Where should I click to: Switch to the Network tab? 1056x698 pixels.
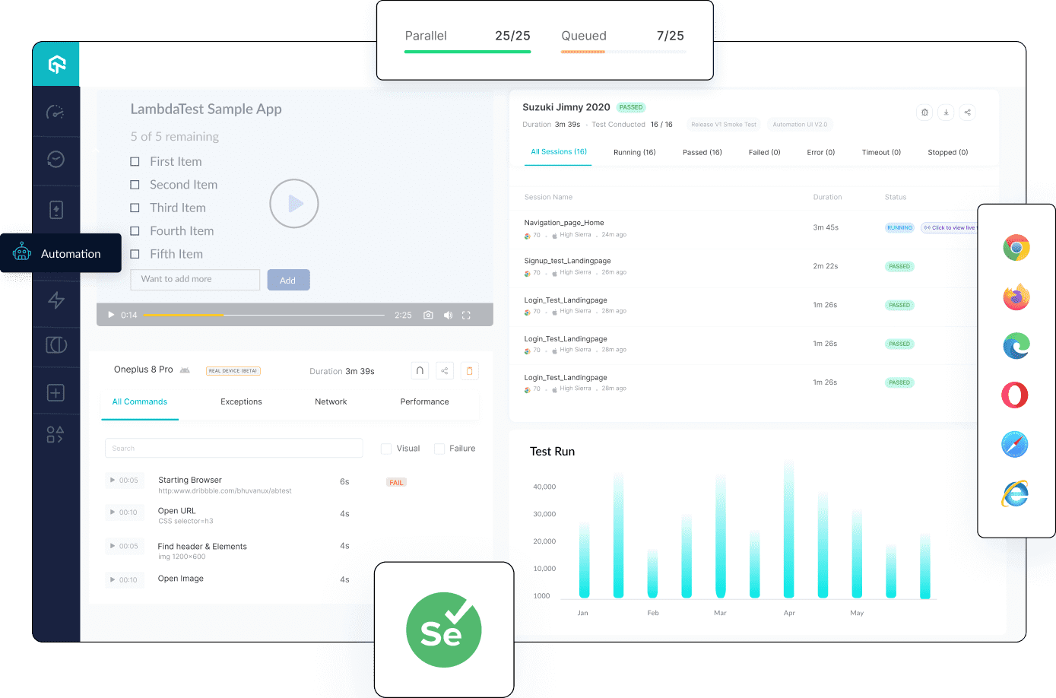pos(331,401)
